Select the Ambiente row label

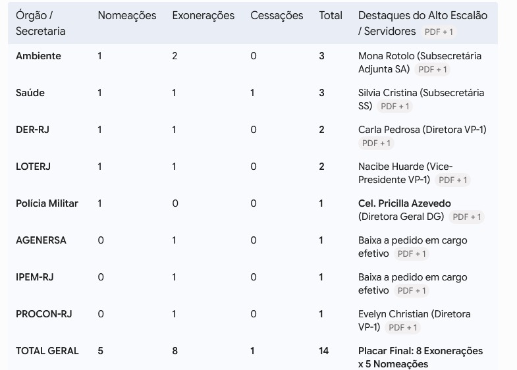click(38, 56)
